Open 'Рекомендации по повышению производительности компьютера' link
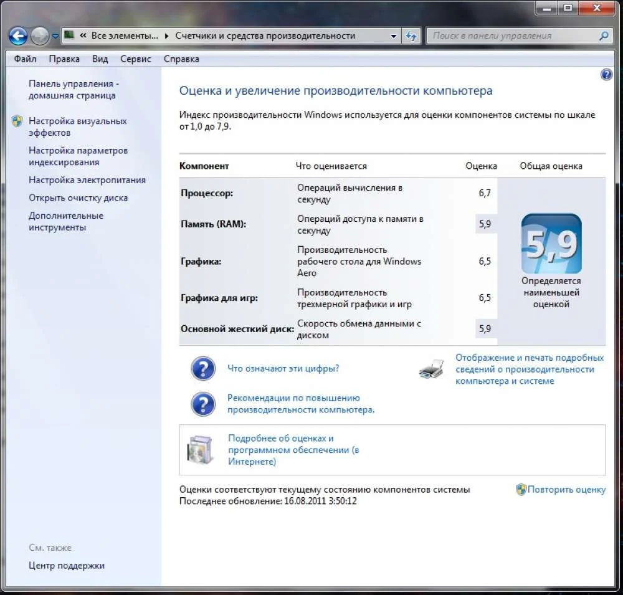 301,404
